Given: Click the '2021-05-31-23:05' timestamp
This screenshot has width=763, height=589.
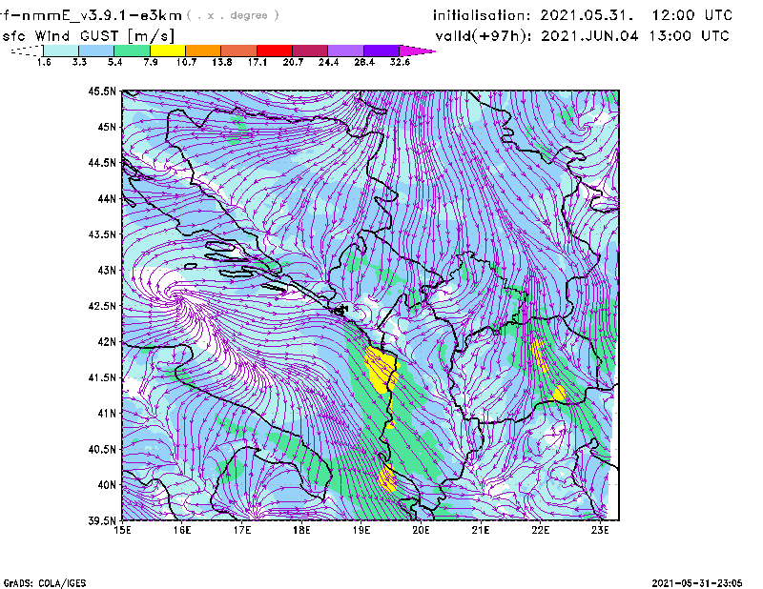Looking at the screenshot, I should click(697, 583).
